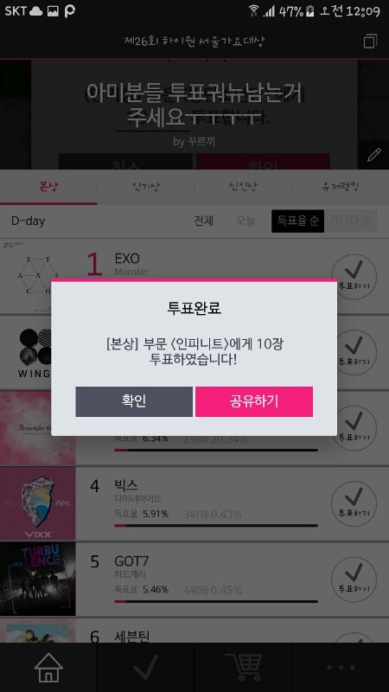Select the 전체 filter option

click(204, 221)
